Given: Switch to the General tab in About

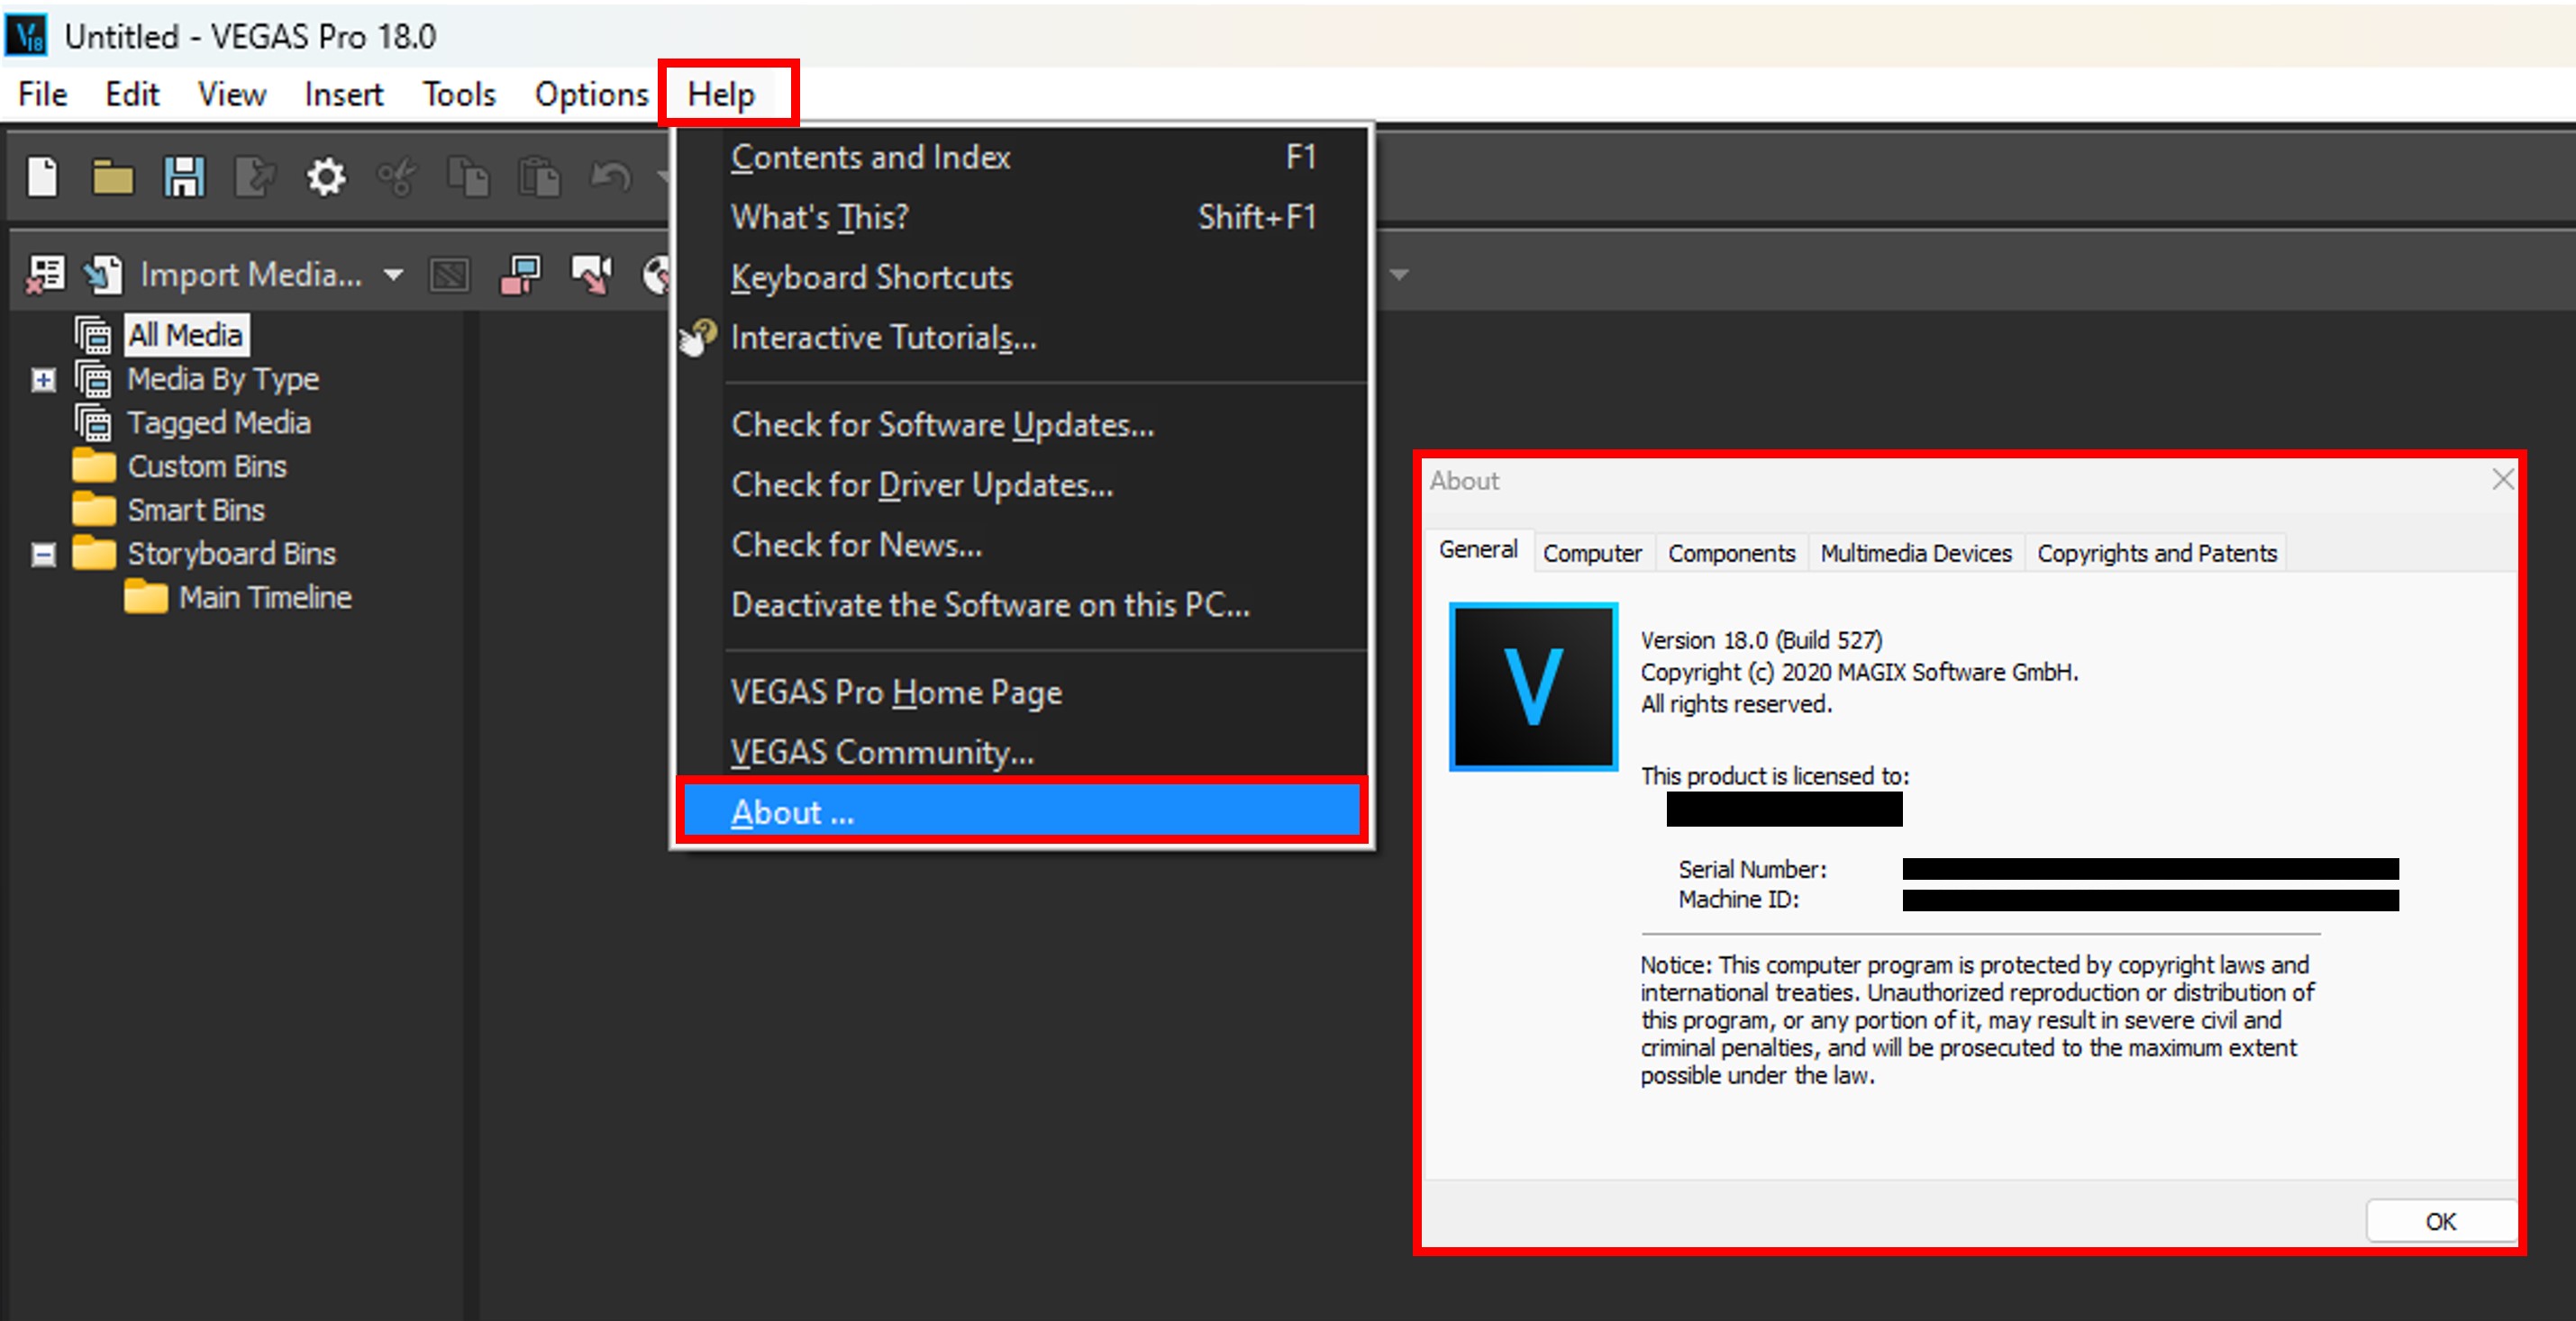Looking at the screenshot, I should pos(1478,549).
